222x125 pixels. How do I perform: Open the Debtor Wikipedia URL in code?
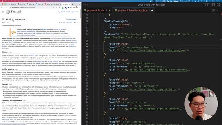[x=153, y=89]
